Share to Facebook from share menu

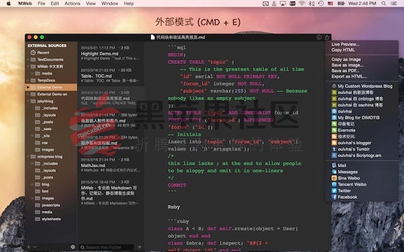point(344,197)
